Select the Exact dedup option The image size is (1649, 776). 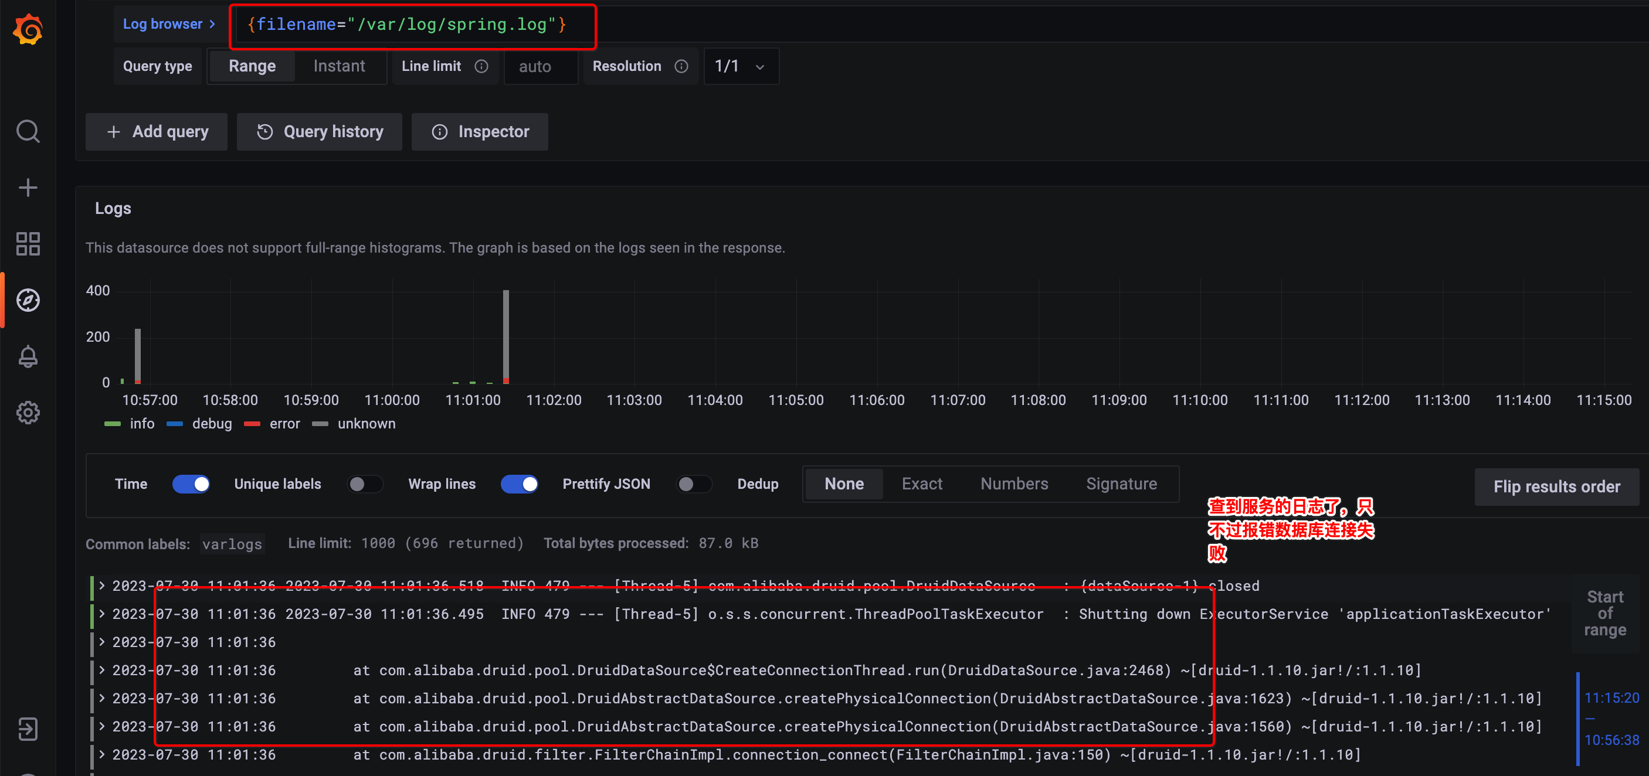tap(921, 484)
